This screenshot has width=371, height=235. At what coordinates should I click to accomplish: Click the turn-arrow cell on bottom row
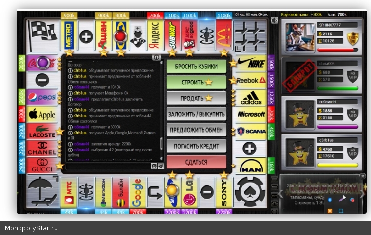155,192
